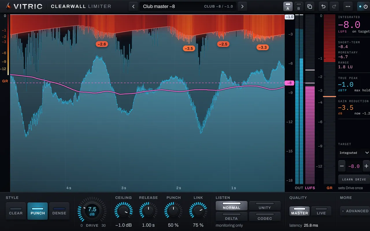The width and height of the screenshot is (370, 231).
Task: Copy settings between A and B
Action: pyautogui.click(x=310, y=6)
